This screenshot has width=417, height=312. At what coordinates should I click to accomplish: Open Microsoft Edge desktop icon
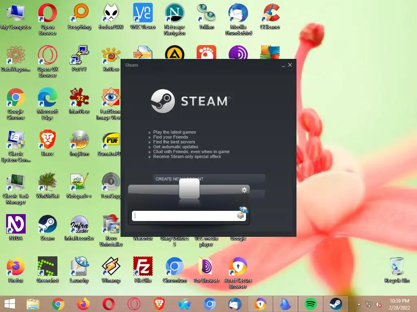[x=47, y=104]
